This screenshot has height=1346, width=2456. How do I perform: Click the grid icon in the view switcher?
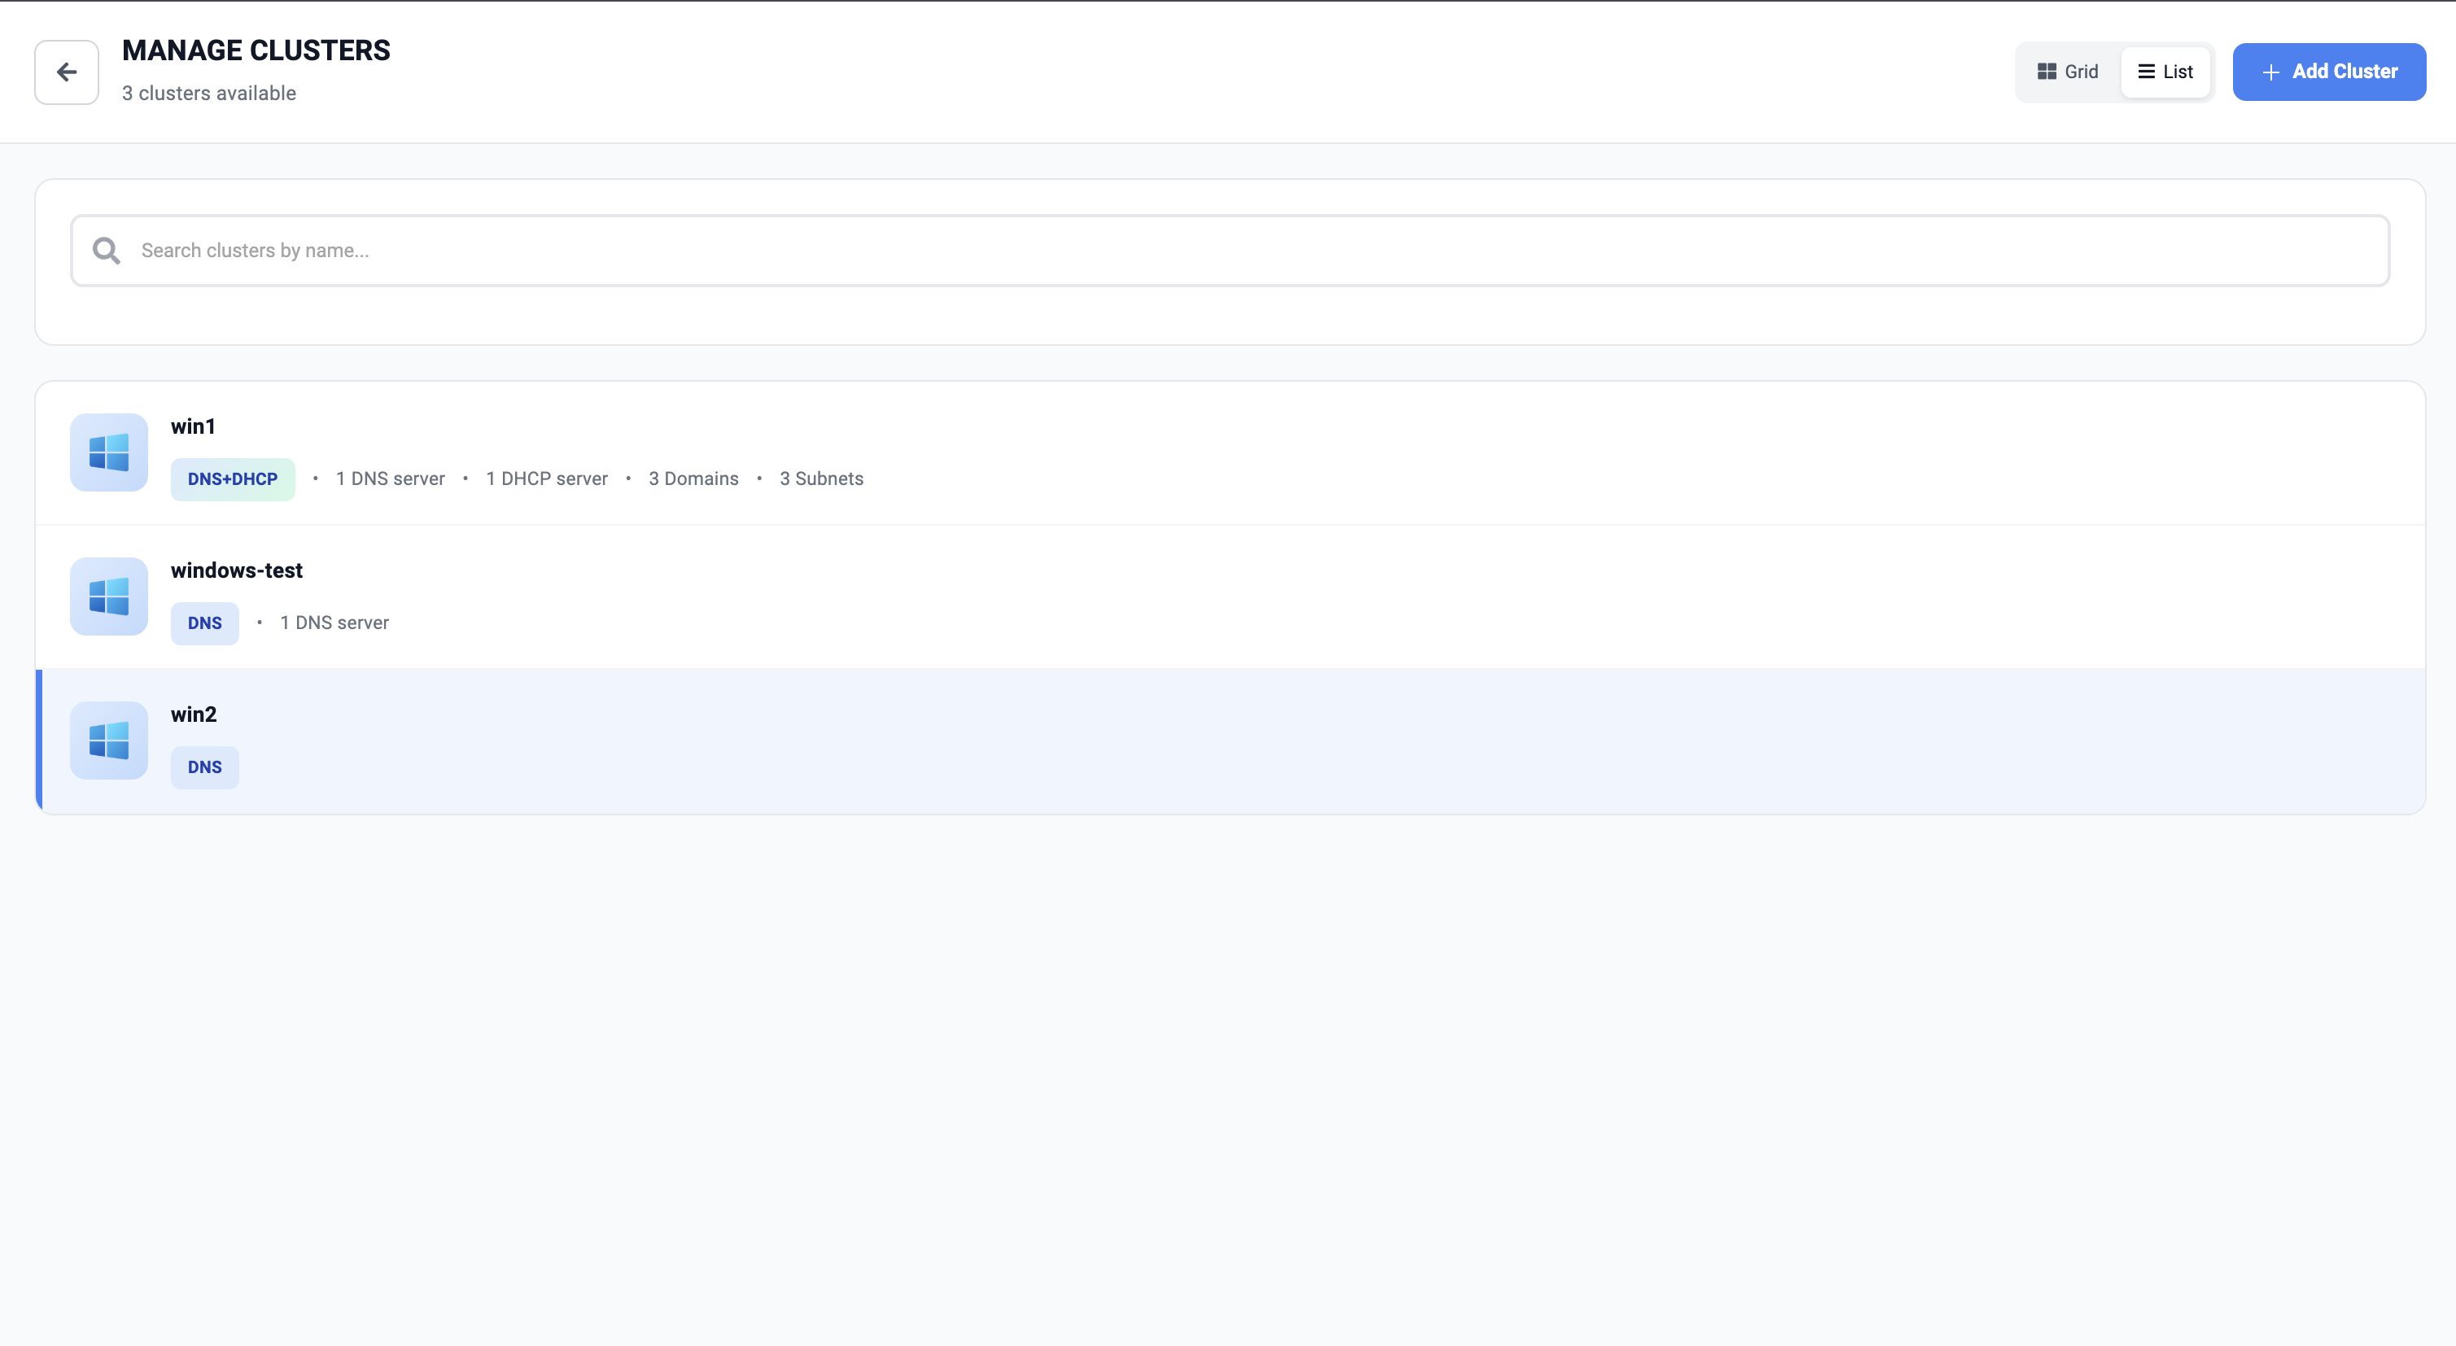[x=2046, y=72]
